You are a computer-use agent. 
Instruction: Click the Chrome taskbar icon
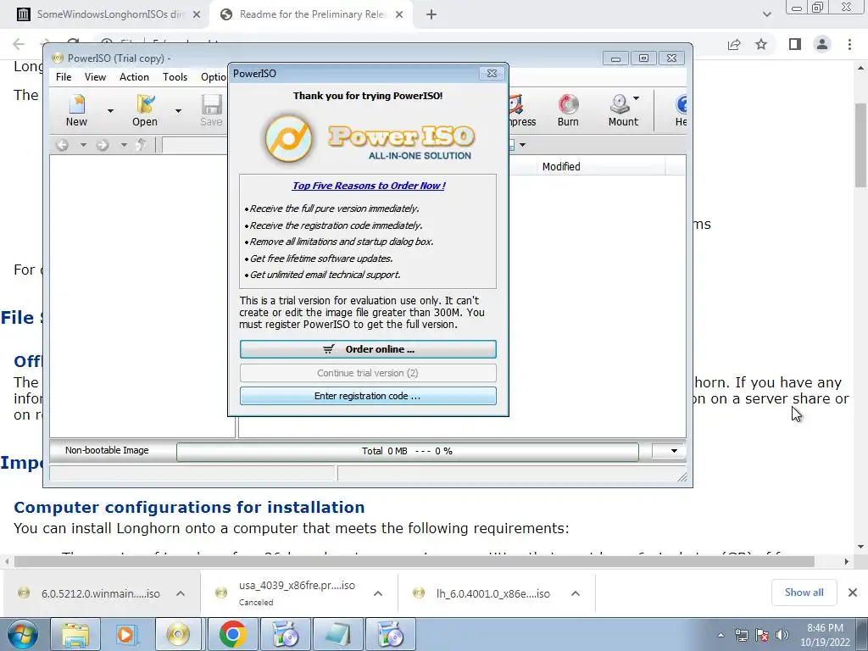[x=232, y=634]
